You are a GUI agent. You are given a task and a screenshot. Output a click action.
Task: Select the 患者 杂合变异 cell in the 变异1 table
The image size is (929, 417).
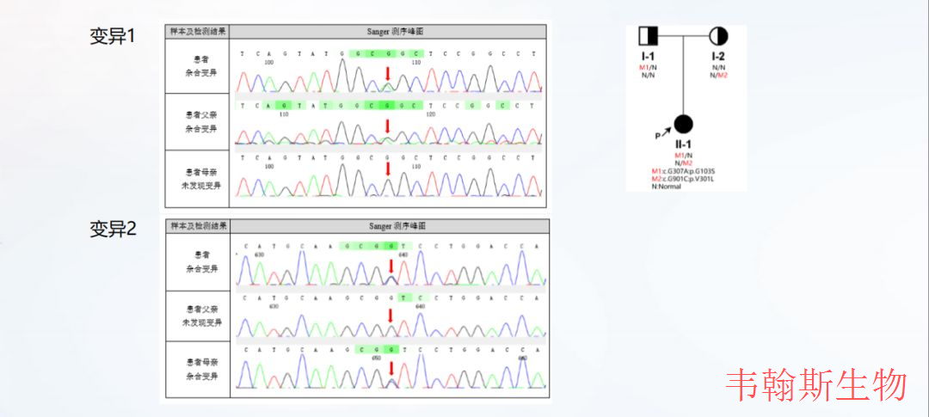pos(197,65)
